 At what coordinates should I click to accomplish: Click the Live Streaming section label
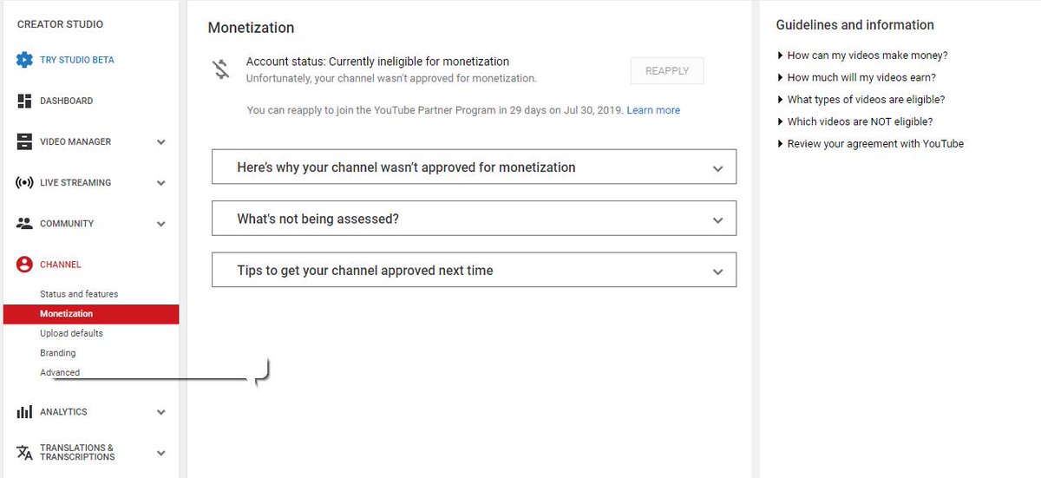point(75,183)
